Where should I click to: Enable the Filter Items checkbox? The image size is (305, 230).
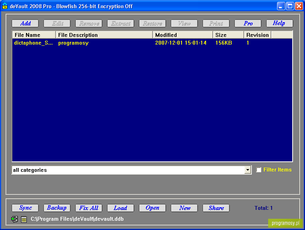[x=259, y=170]
